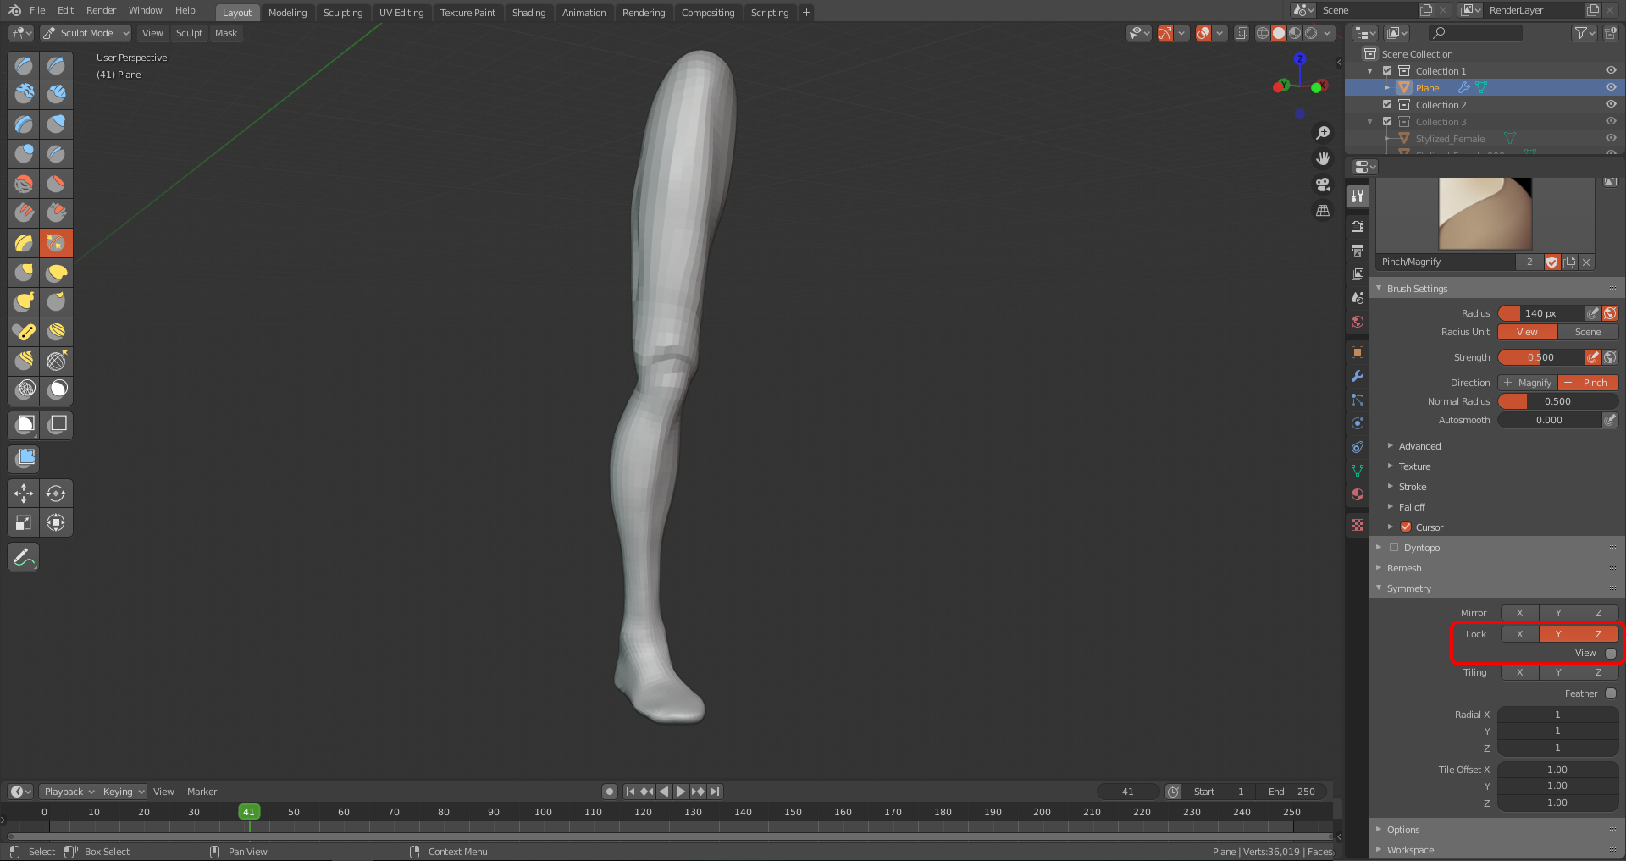The image size is (1626, 861).
Task: Select the Grab brush
Action: pos(24,273)
